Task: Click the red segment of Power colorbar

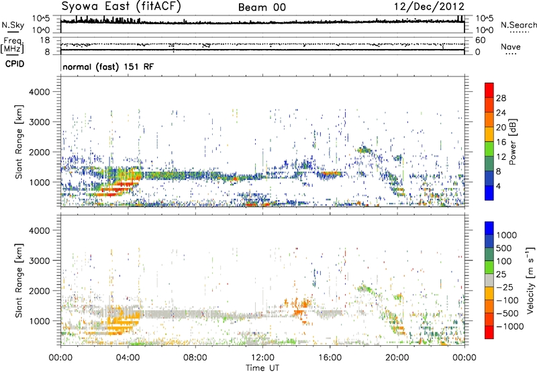Action: pos(489,91)
